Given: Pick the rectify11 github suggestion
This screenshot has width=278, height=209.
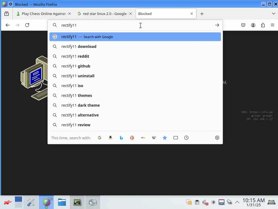Looking at the screenshot, I should pyautogui.click(x=135, y=66).
